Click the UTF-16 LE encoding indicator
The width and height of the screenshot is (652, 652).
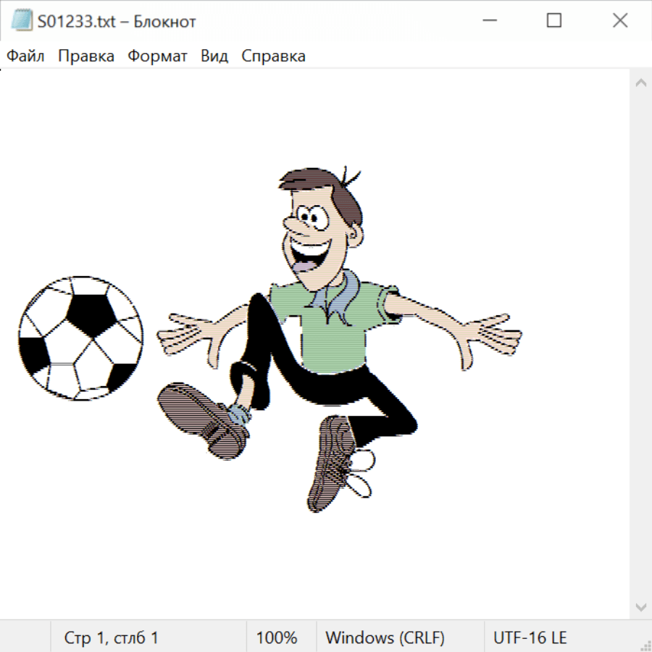click(530, 638)
